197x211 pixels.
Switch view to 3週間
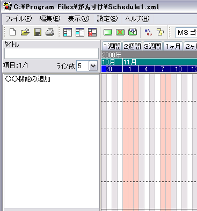click(152, 46)
